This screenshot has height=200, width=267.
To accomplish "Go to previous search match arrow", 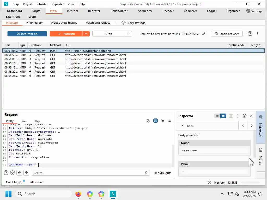I will (x=19, y=173).
